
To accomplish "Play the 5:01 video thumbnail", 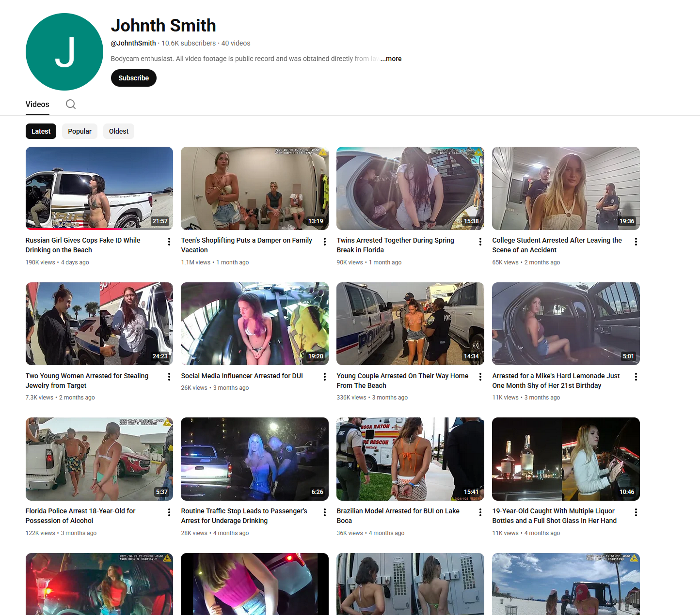I will tap(566, 323).
